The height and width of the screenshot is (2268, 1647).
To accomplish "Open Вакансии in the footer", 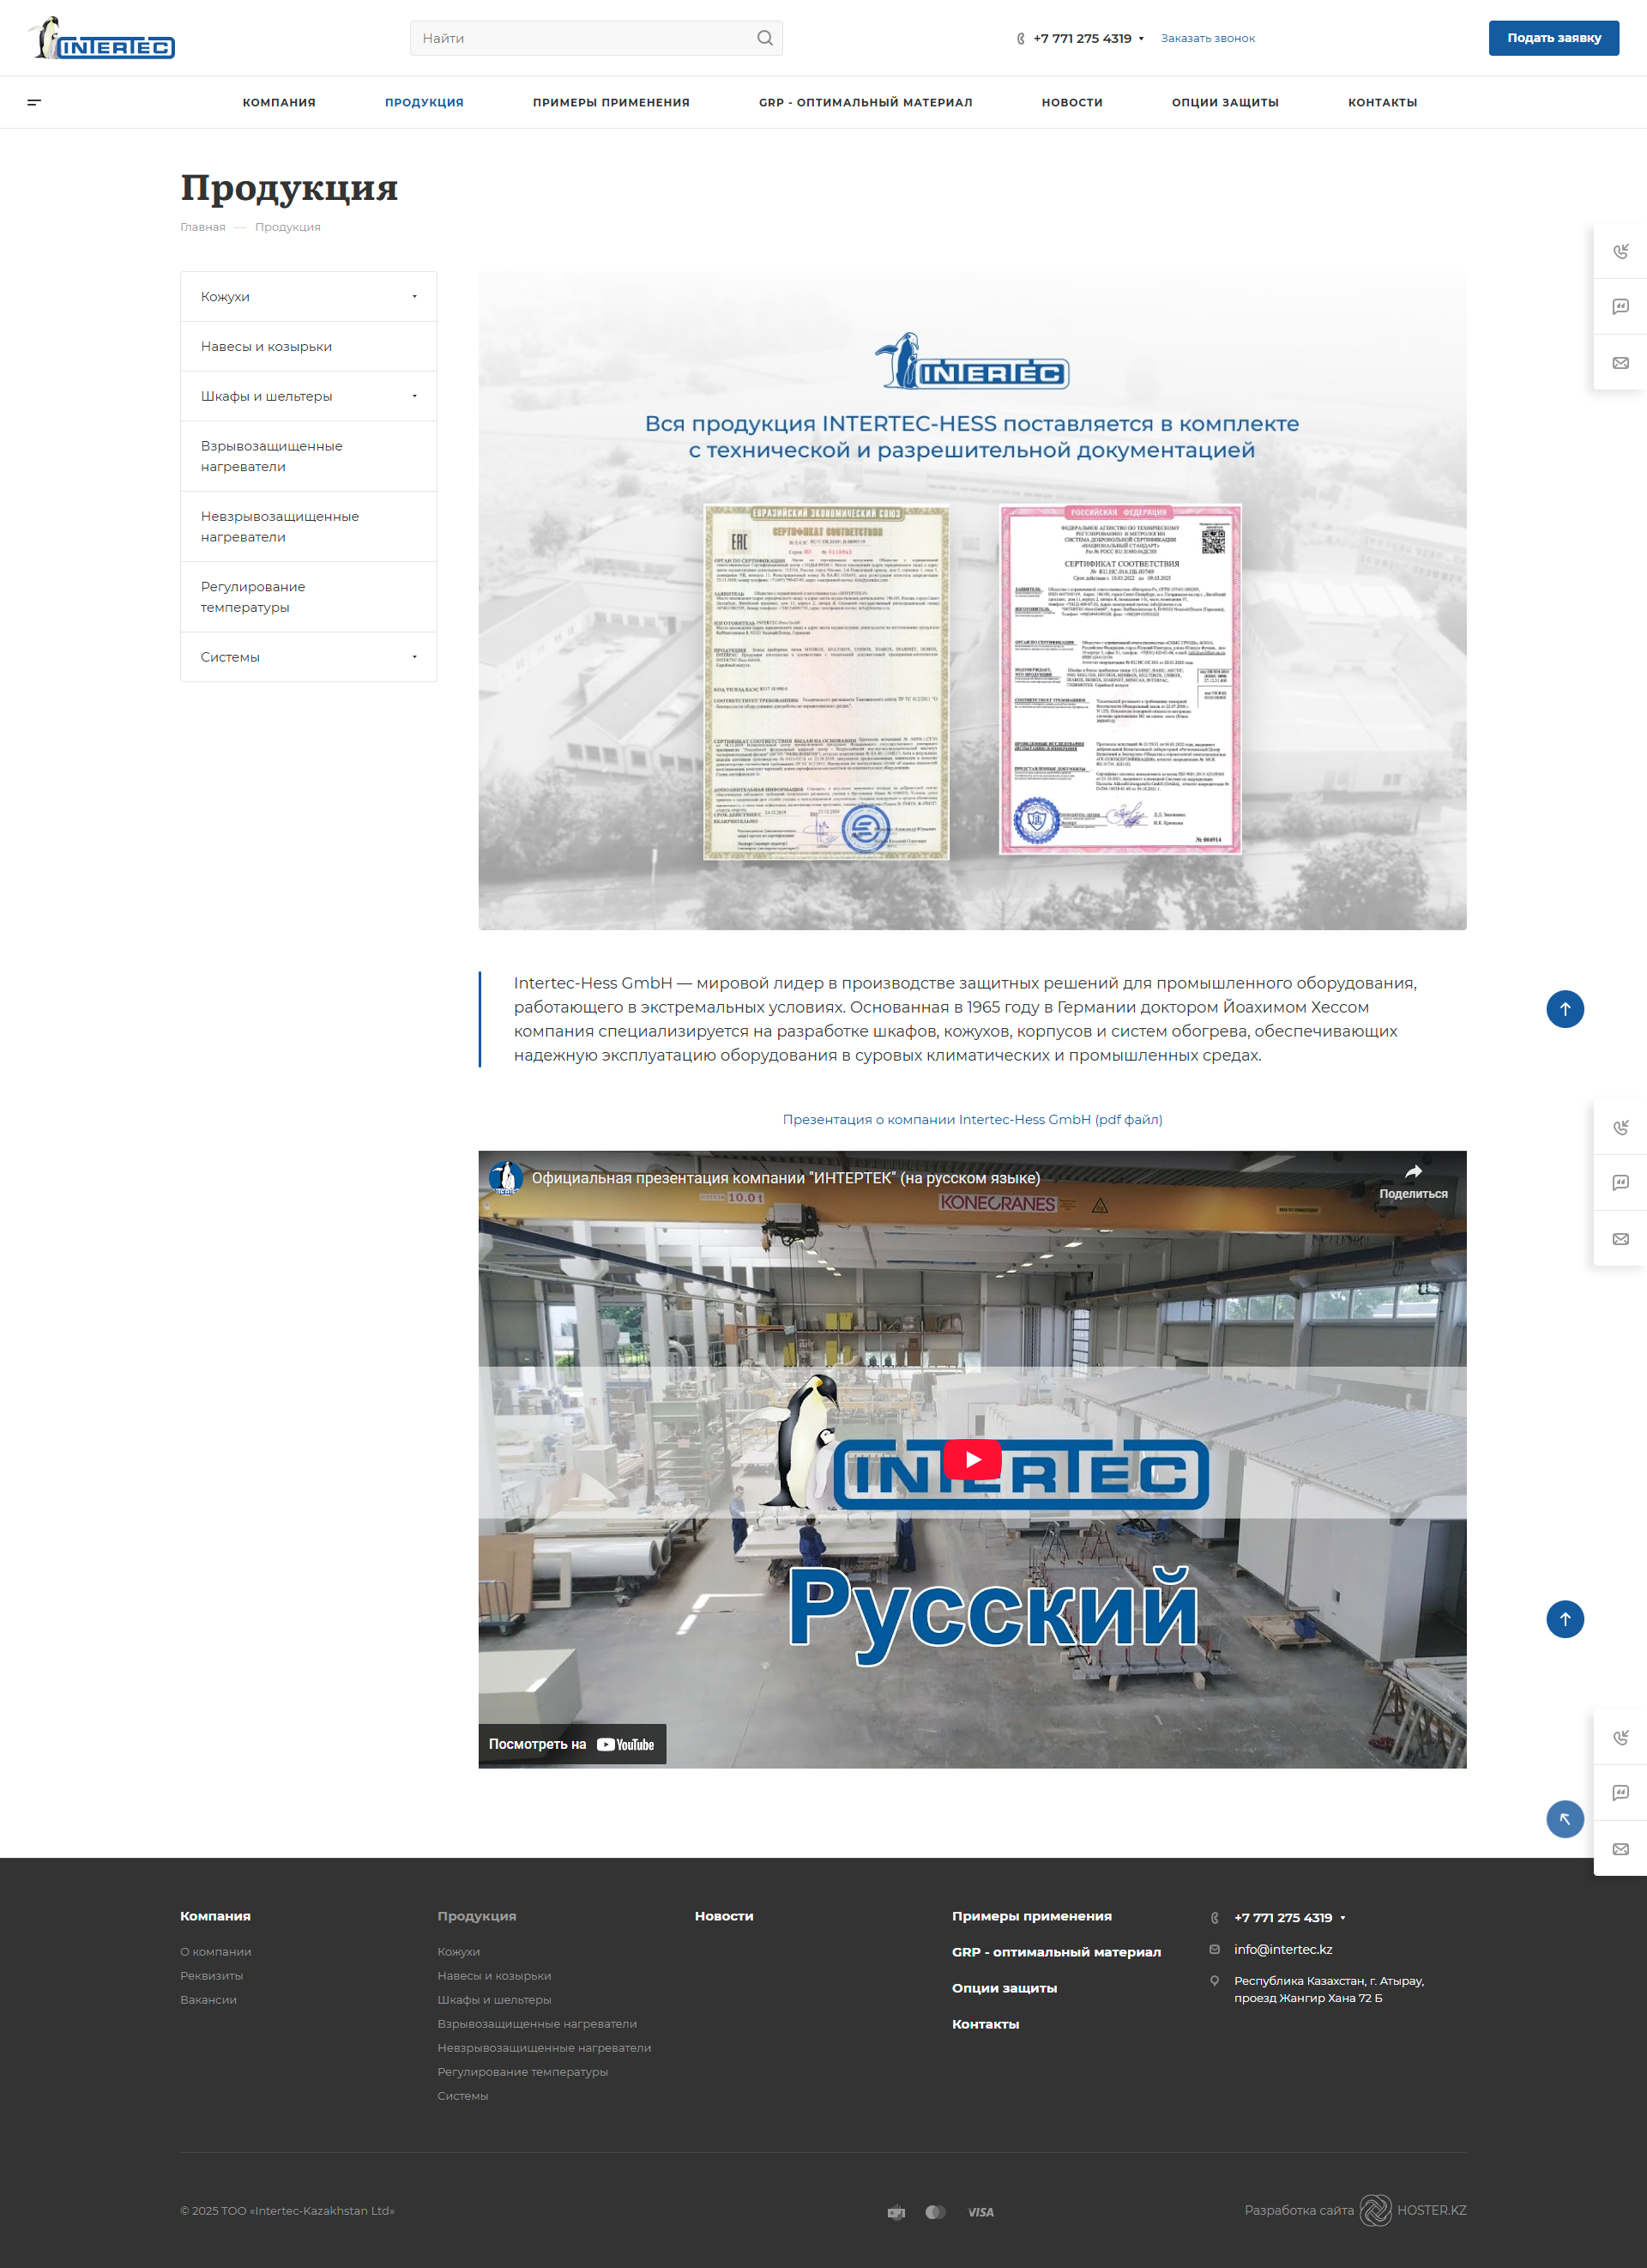I will click(x=208, y=1999).
